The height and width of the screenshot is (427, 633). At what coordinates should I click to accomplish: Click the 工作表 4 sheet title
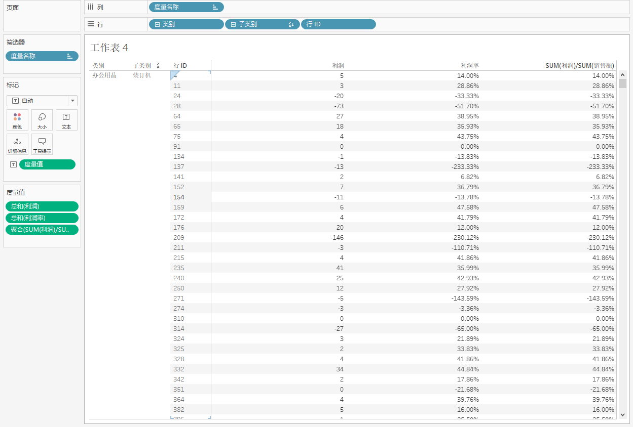(x=109, y=48)
